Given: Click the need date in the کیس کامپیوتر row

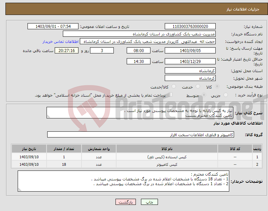Looking at the screenshot, I should 29,164.
